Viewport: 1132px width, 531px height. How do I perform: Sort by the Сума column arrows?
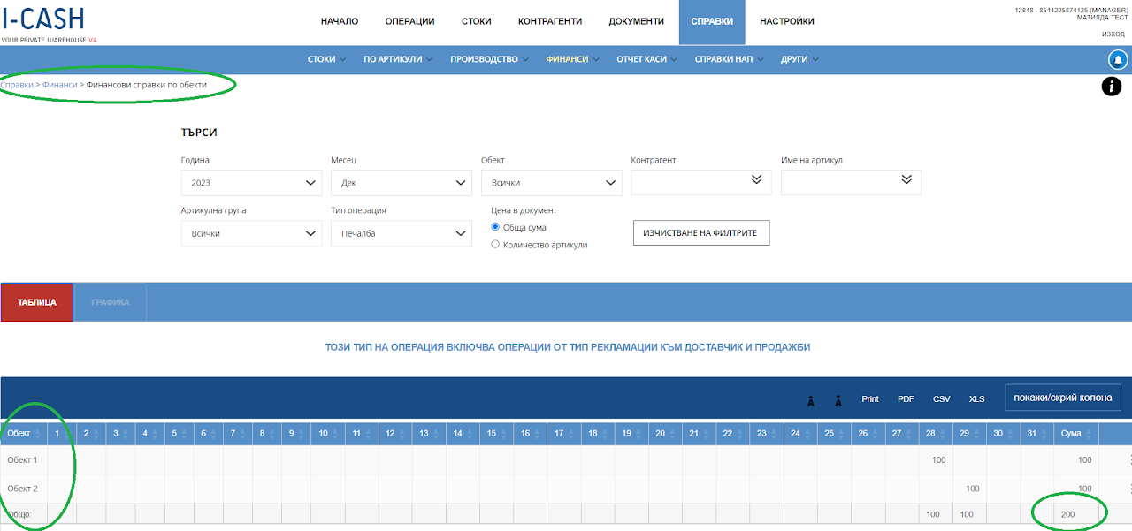pyautogui.click(x=1090, y=434)
